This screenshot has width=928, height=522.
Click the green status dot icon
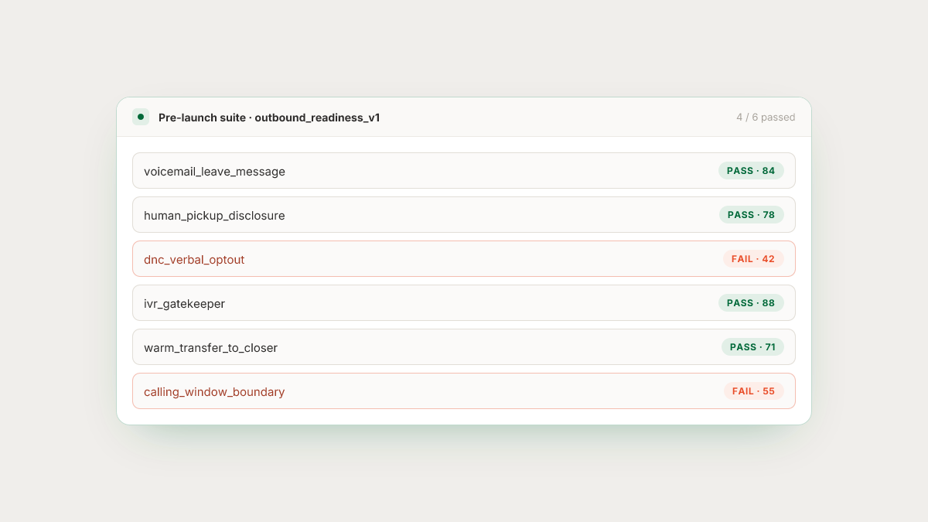pyautogui.click(x=141, y=118)
